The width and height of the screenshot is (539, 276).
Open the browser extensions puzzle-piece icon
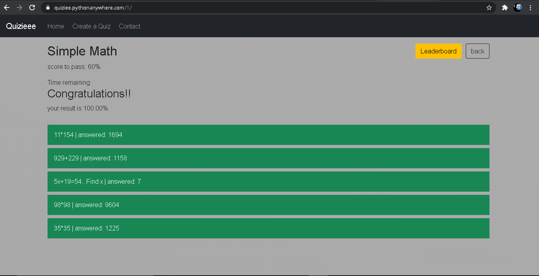(x=505, y=7)
